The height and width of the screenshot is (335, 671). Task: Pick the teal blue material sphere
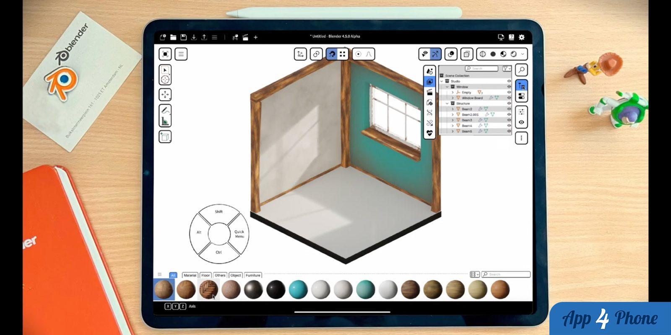(x=298, y=289)
